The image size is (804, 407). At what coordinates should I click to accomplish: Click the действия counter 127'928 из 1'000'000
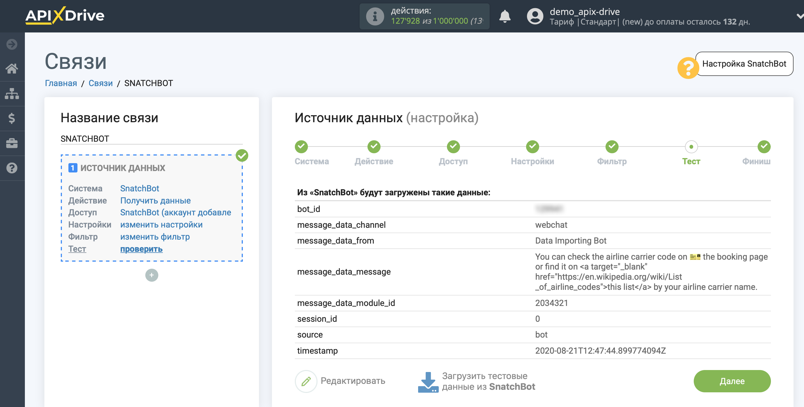point(437,21)
